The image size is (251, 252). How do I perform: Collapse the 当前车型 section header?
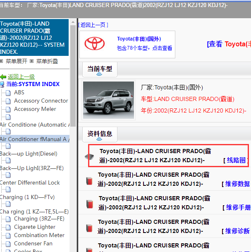click(100, 70)
